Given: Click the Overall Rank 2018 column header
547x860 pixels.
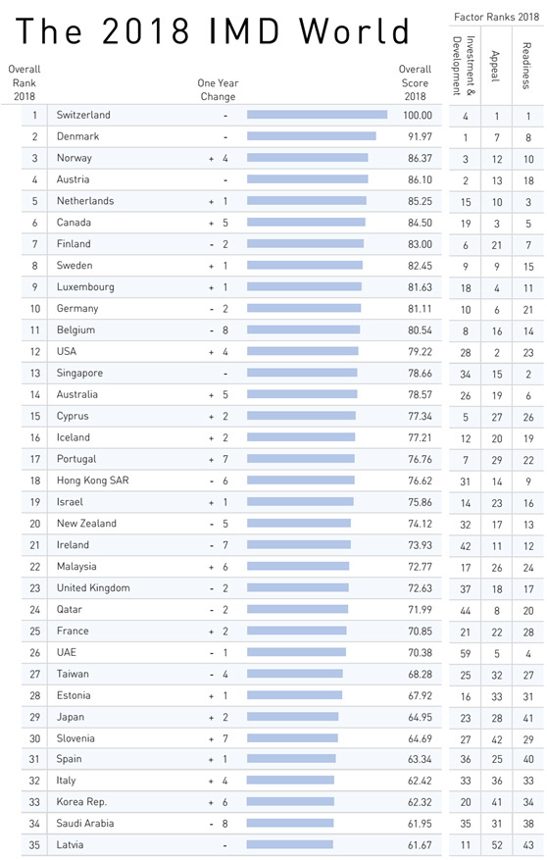Looking at the screenshot, I should click(25, 82).
